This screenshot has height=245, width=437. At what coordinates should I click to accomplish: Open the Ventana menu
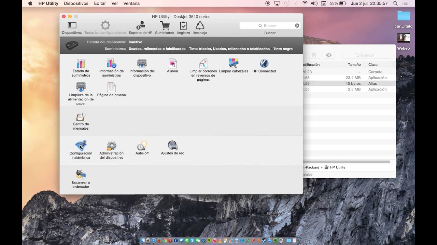(x=131, y=3)
